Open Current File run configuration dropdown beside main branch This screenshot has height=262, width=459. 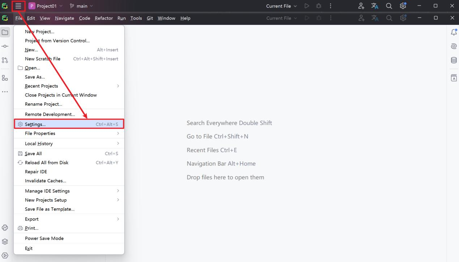point(281,6)
